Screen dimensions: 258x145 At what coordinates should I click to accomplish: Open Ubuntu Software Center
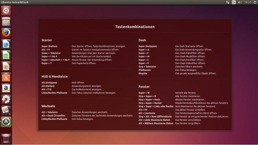(x=6, y=77)
